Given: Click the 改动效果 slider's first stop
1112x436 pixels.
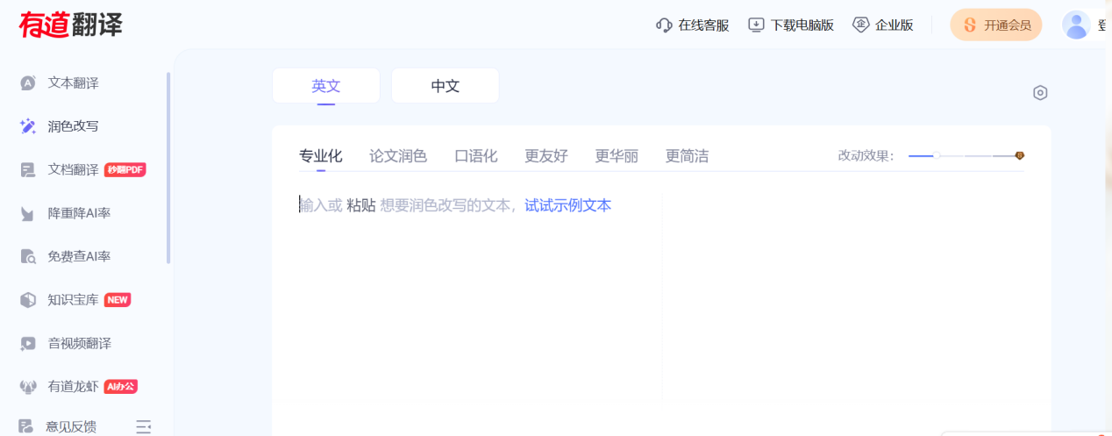Looking at the screenshot, I should point(937,155).
